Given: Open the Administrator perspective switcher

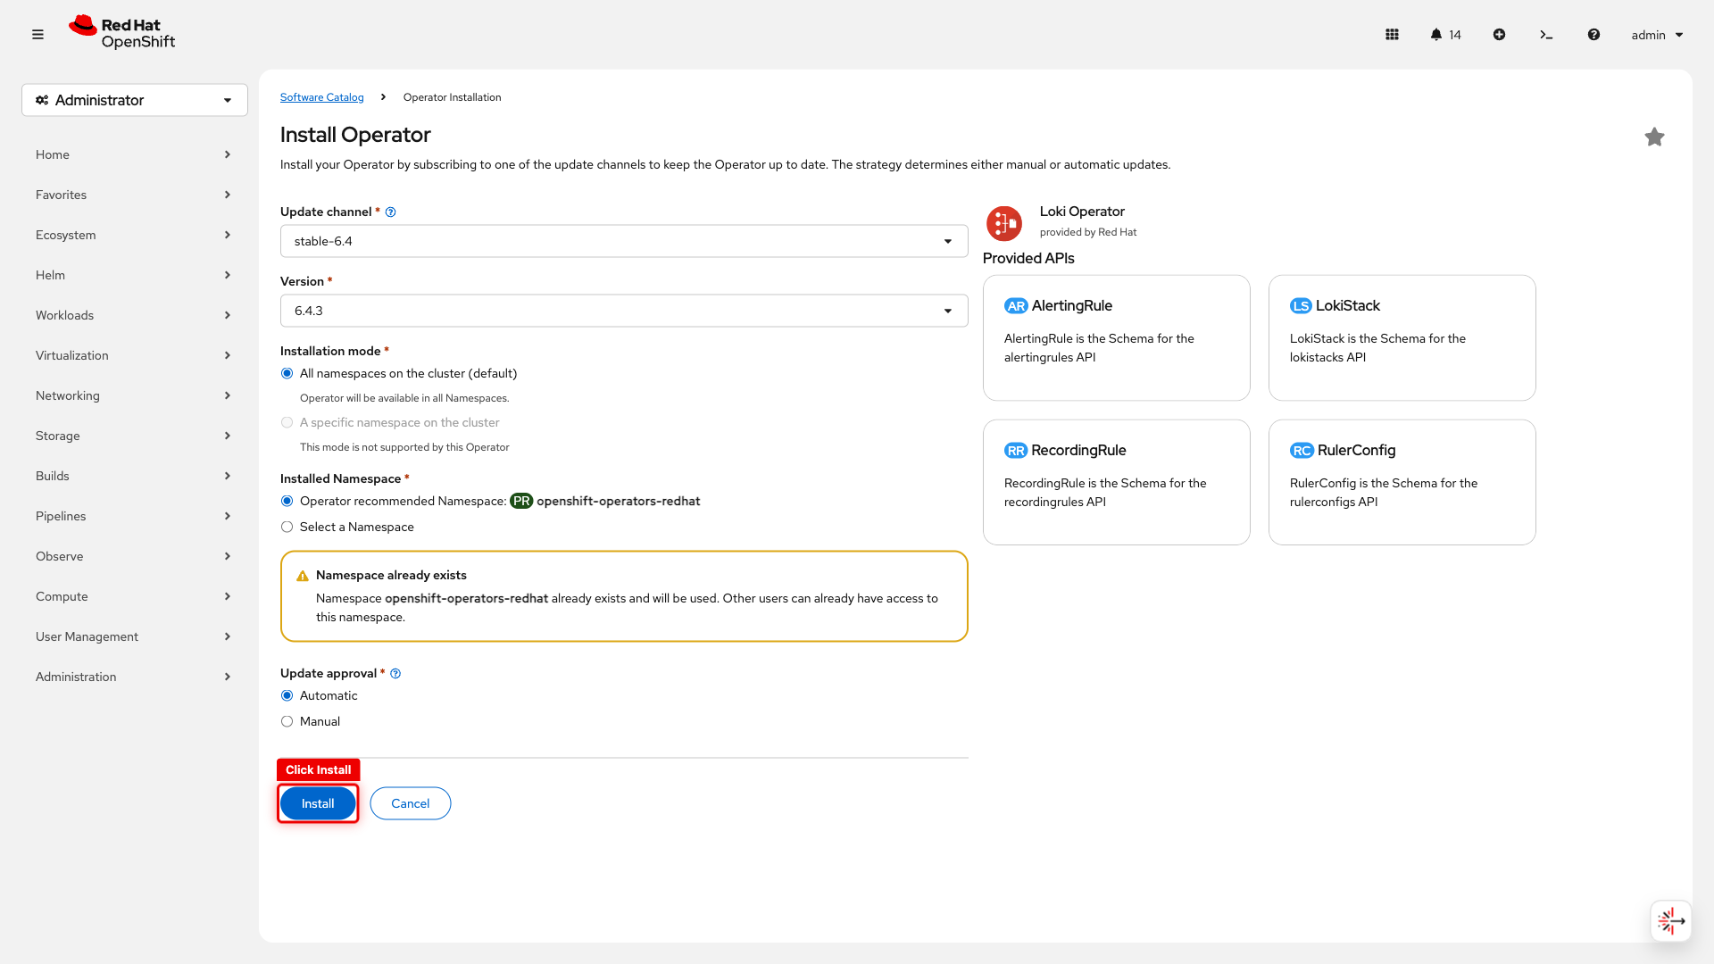Looking at the screenshot, I should click(134, 100).
